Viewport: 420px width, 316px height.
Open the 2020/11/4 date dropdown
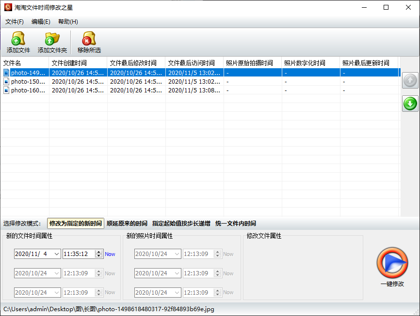[x=57, y=254]
